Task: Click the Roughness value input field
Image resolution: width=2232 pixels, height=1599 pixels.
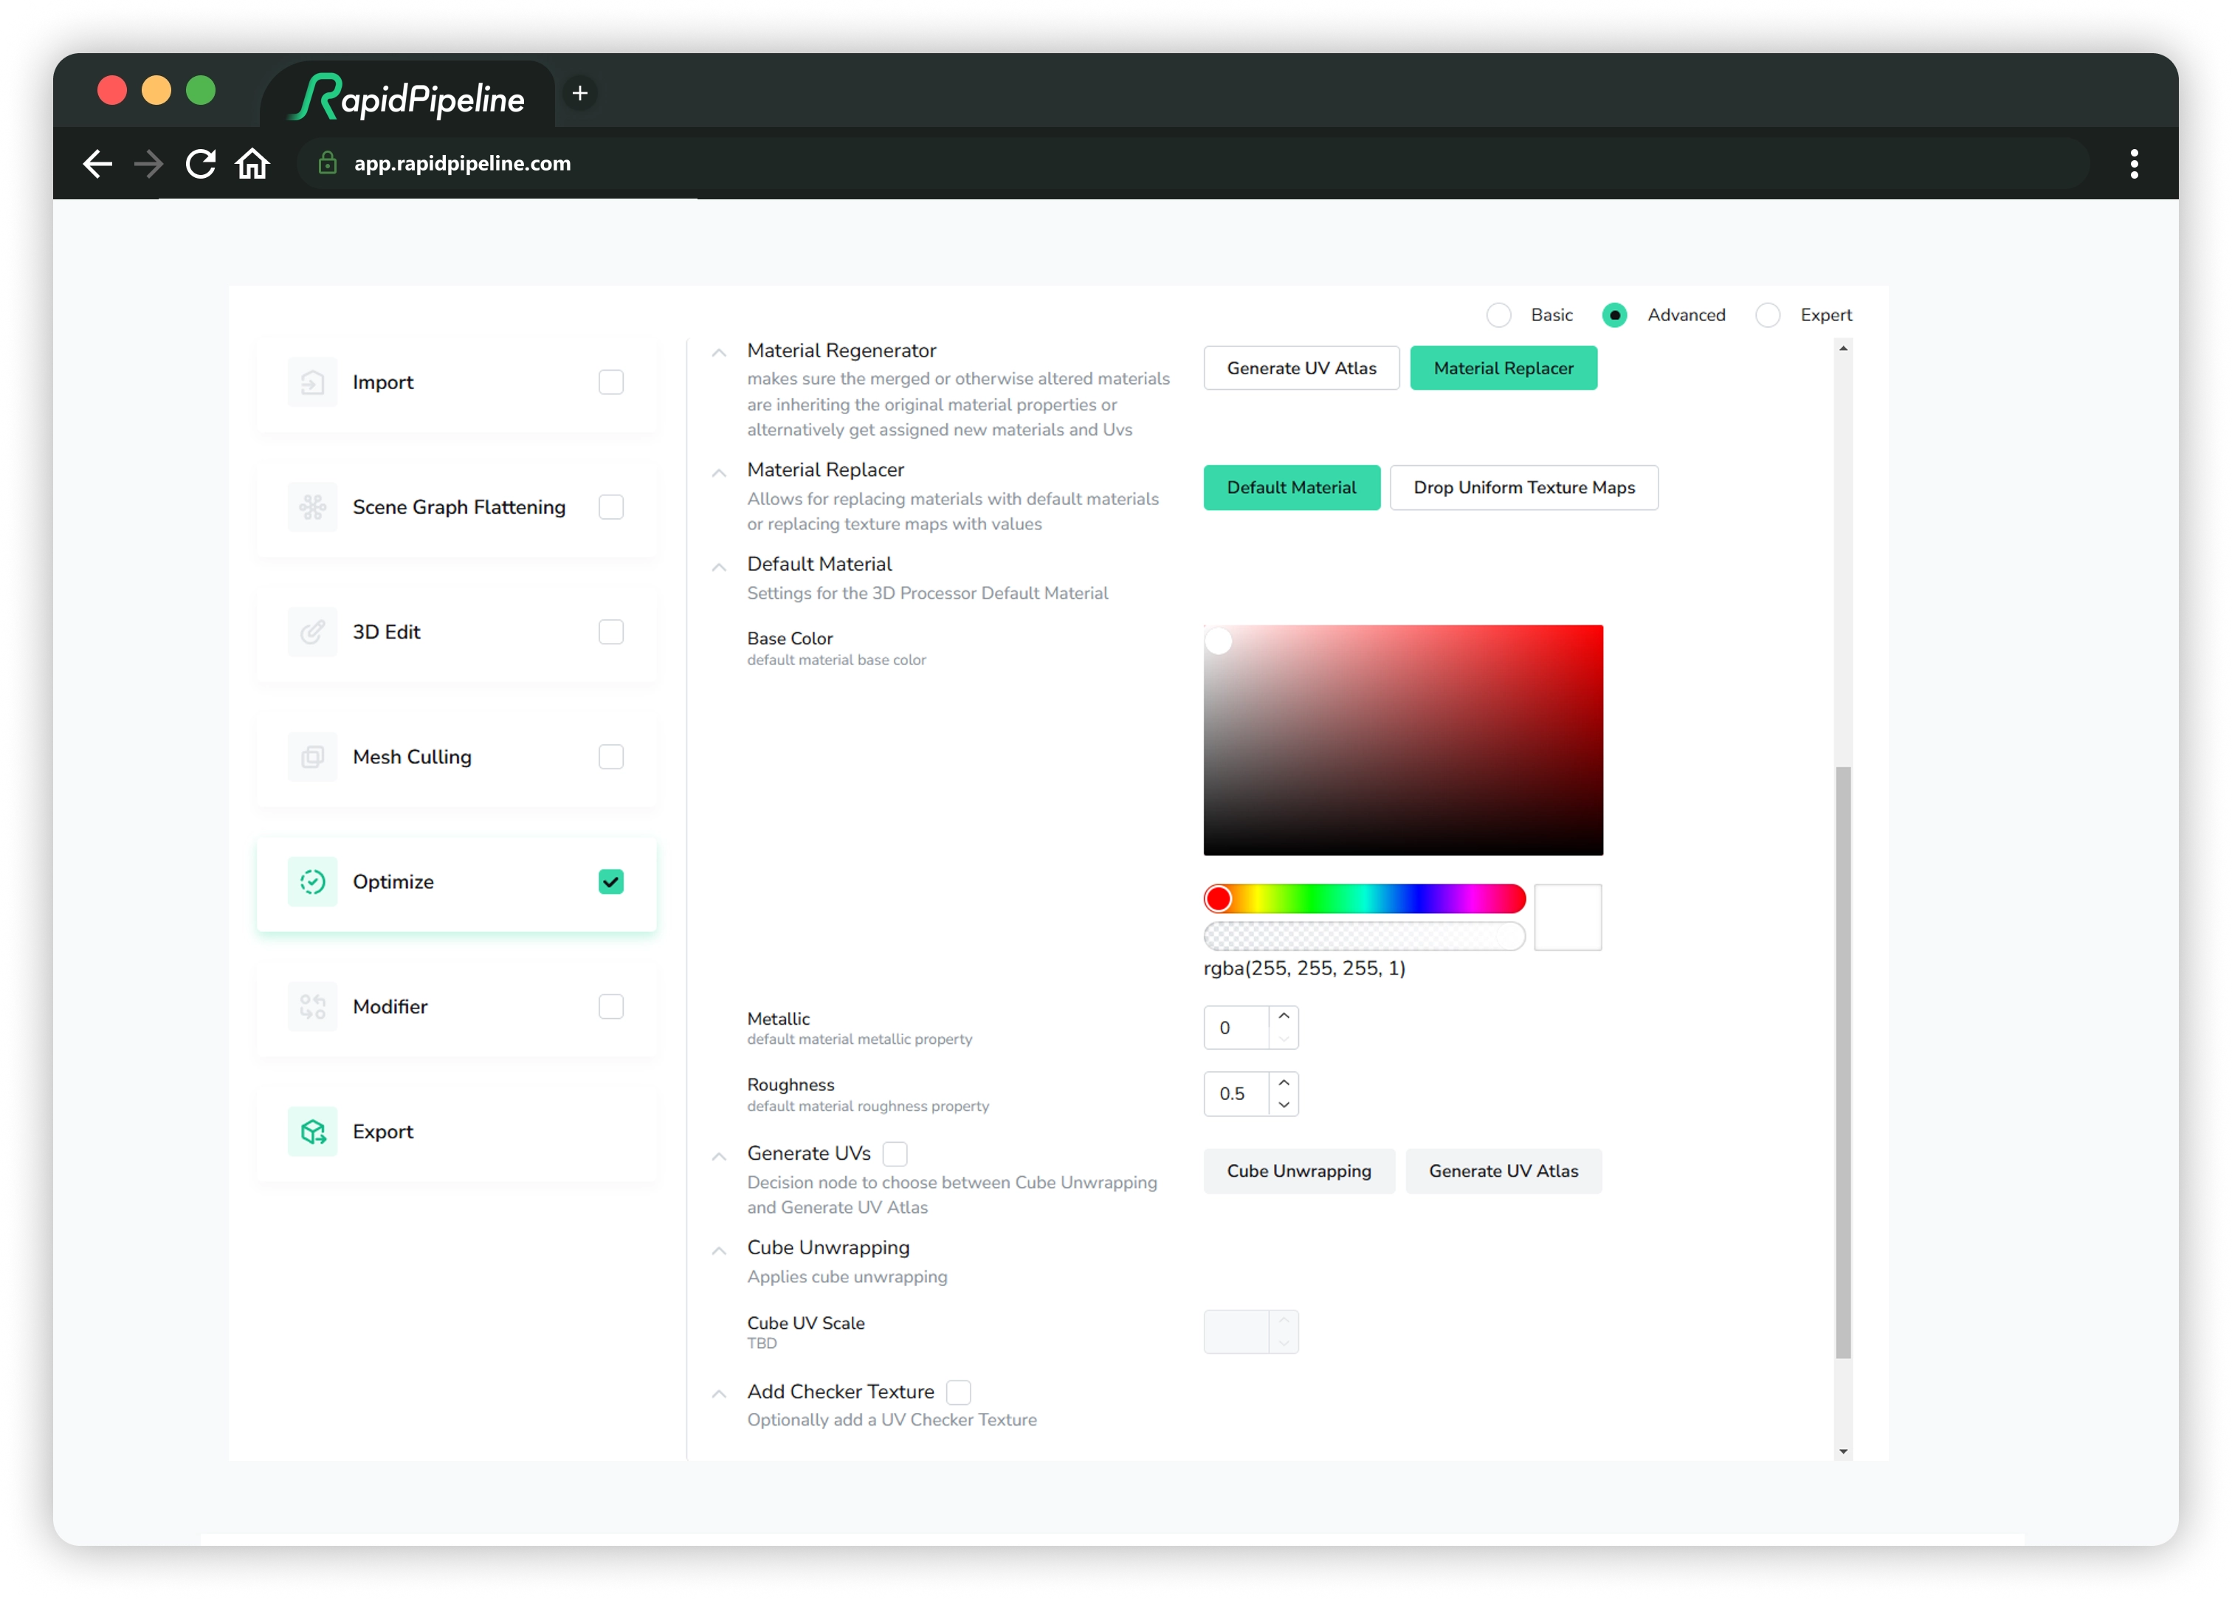Action: (1236, 1094)
